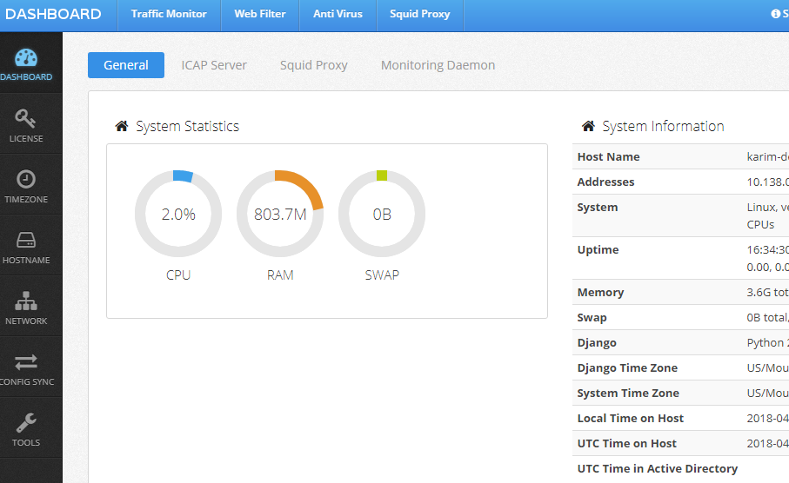The height and width of the screenshot is (483, 789).
Task: Open the Timezone clock icon
Action: pyautogui.click(x=26, y=180)
